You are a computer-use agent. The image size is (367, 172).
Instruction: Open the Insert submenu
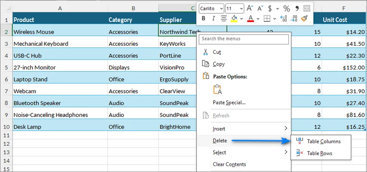(244, 128)
